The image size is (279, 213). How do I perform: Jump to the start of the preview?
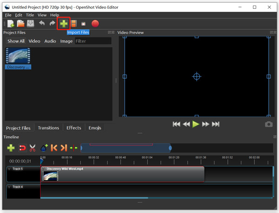(x=176, y=124)
